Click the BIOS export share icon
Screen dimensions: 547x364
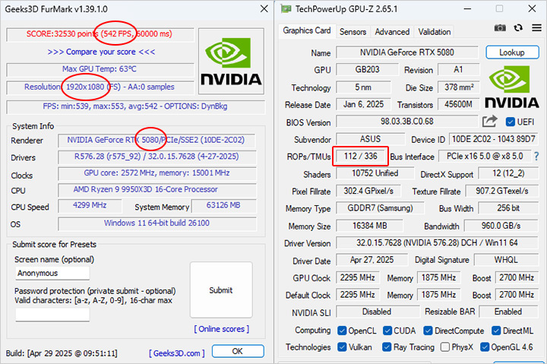[x=489, y=122]
